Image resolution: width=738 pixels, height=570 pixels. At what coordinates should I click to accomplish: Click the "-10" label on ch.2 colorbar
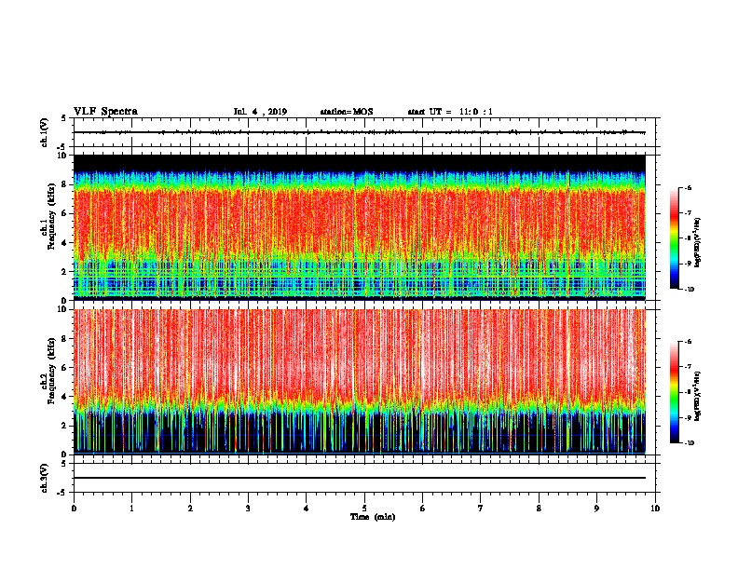689,443
